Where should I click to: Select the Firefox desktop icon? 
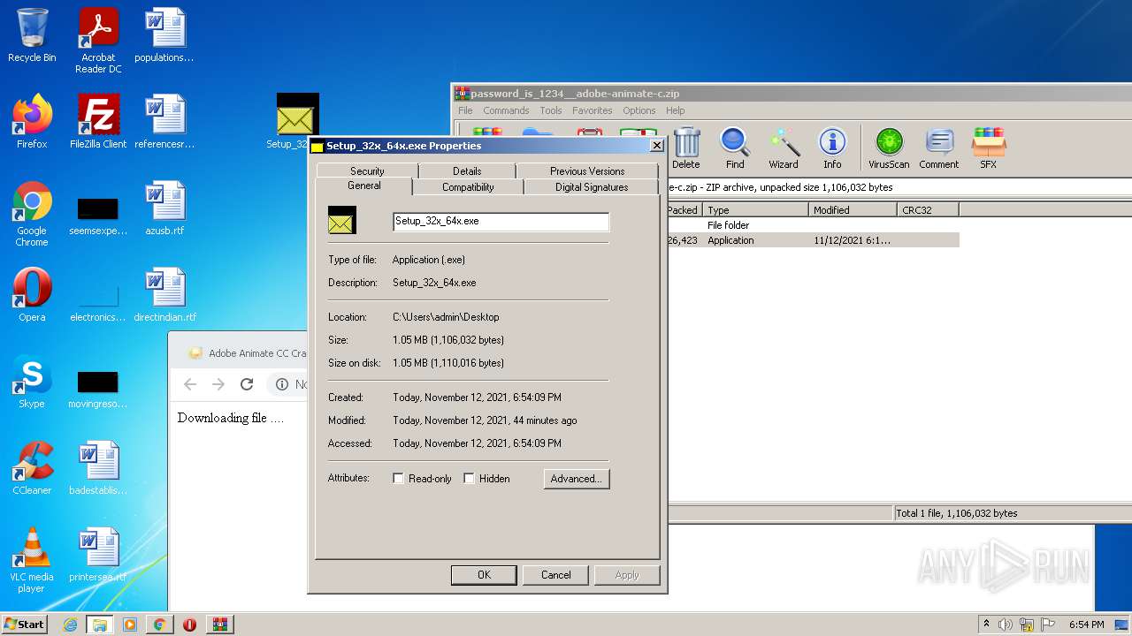pos(32,122)
